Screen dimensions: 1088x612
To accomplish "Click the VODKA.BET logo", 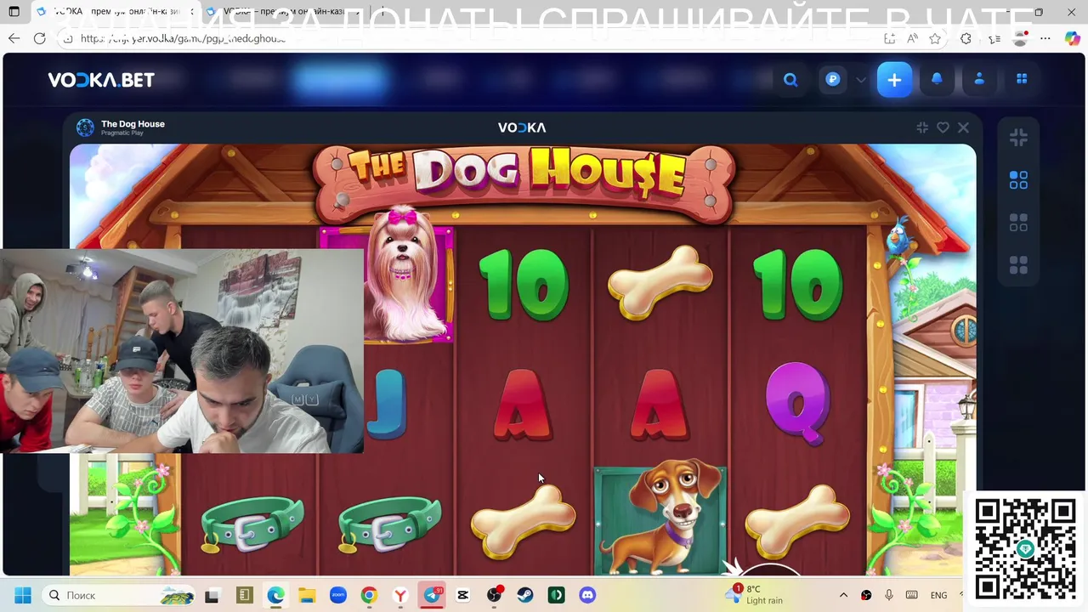I will 101,80.
